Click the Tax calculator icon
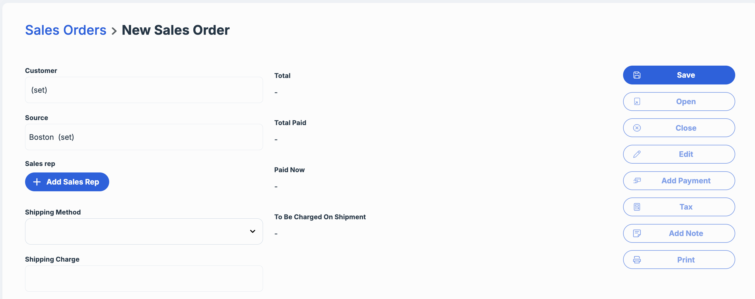The width and height of the screenshot is (755, 299). click(637, 207)
